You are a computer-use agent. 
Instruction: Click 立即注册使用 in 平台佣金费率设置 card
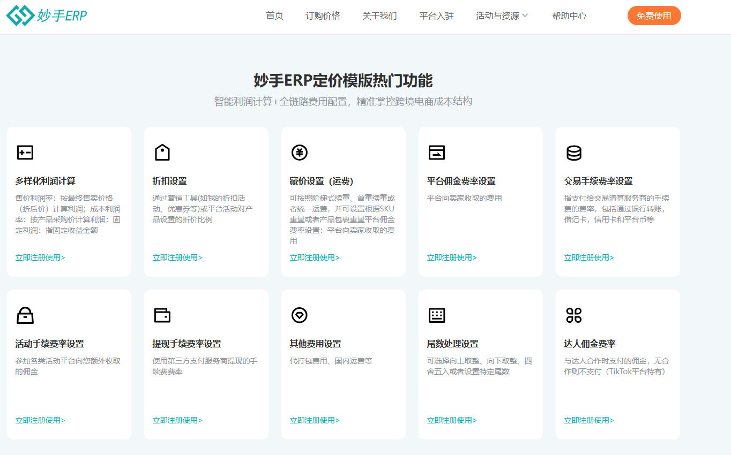click(x=452, y=257)
